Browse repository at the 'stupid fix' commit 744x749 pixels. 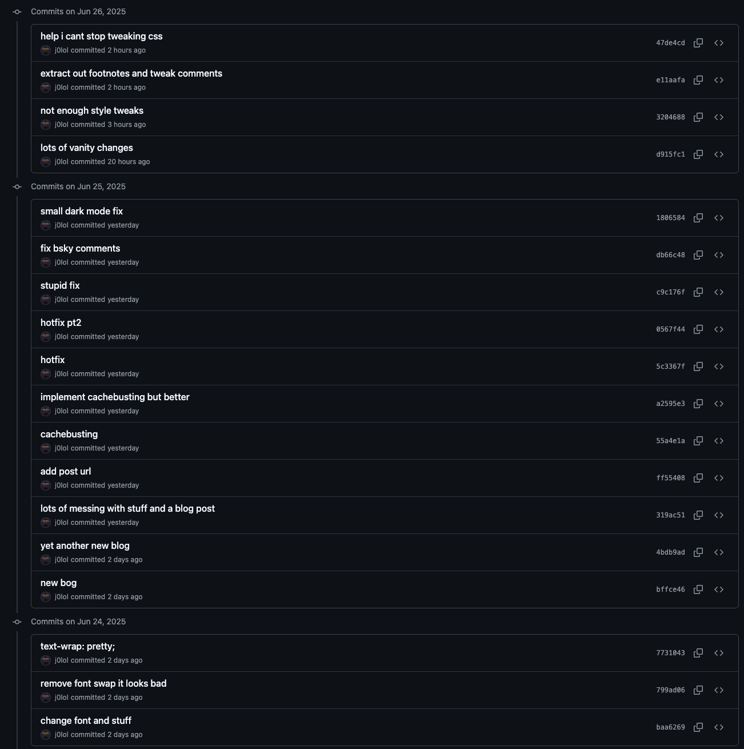pos(719,292)
